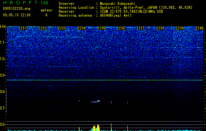Viewport: 206px width, 131px height.
Task: Click the 2239 time marker
Action: pos(180,28)
